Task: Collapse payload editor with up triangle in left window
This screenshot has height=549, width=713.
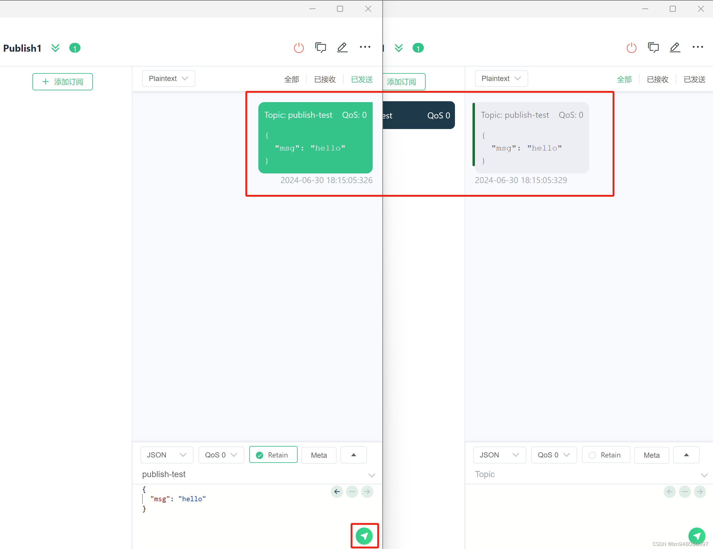Action: [353, 455]
